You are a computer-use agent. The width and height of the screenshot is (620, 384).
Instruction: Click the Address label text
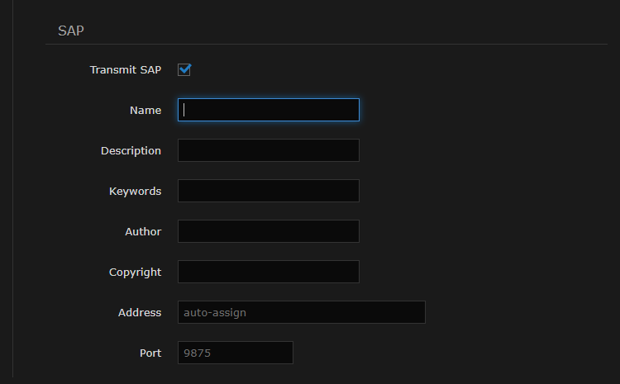140,312
